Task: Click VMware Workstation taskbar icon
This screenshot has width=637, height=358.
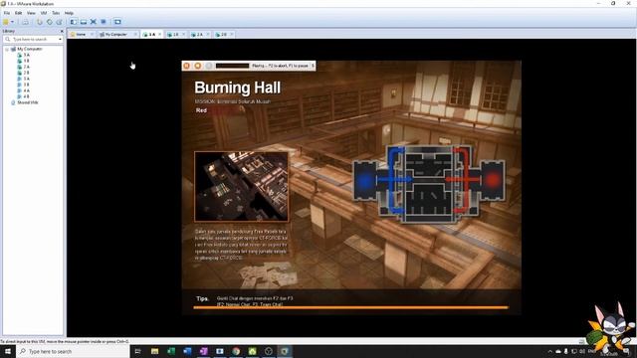Action: click(x=285, y=351)
